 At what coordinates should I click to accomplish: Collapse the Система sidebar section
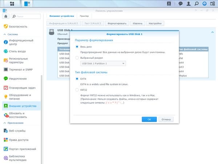coord(5,34)
